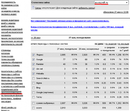Click всего total 2,810 cell
130x111 pixels.
(x=63, y=108)
